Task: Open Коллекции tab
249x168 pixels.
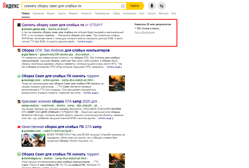Action: [x=130, y=14]
